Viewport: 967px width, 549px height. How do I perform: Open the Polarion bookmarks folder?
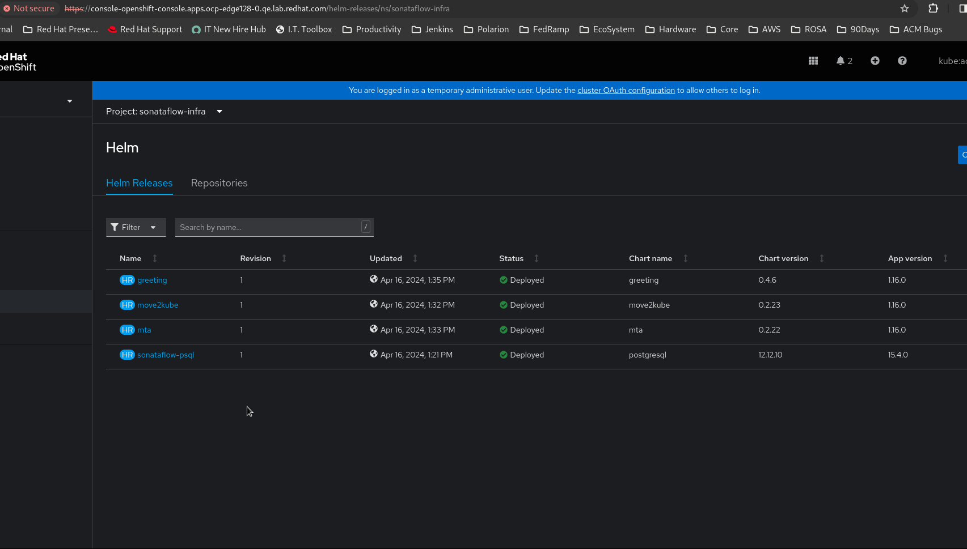tap(486, 29)
